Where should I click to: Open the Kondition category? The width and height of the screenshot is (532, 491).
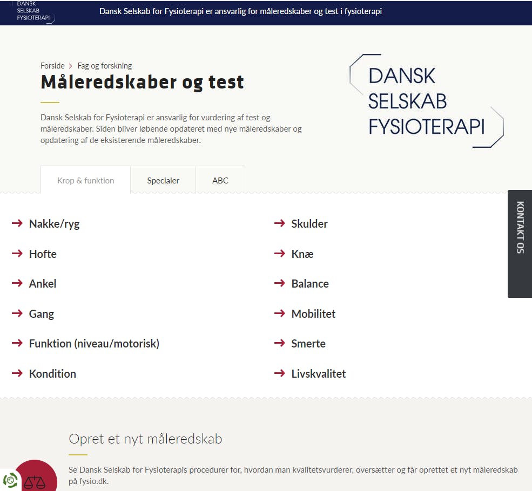pos(52,373)
